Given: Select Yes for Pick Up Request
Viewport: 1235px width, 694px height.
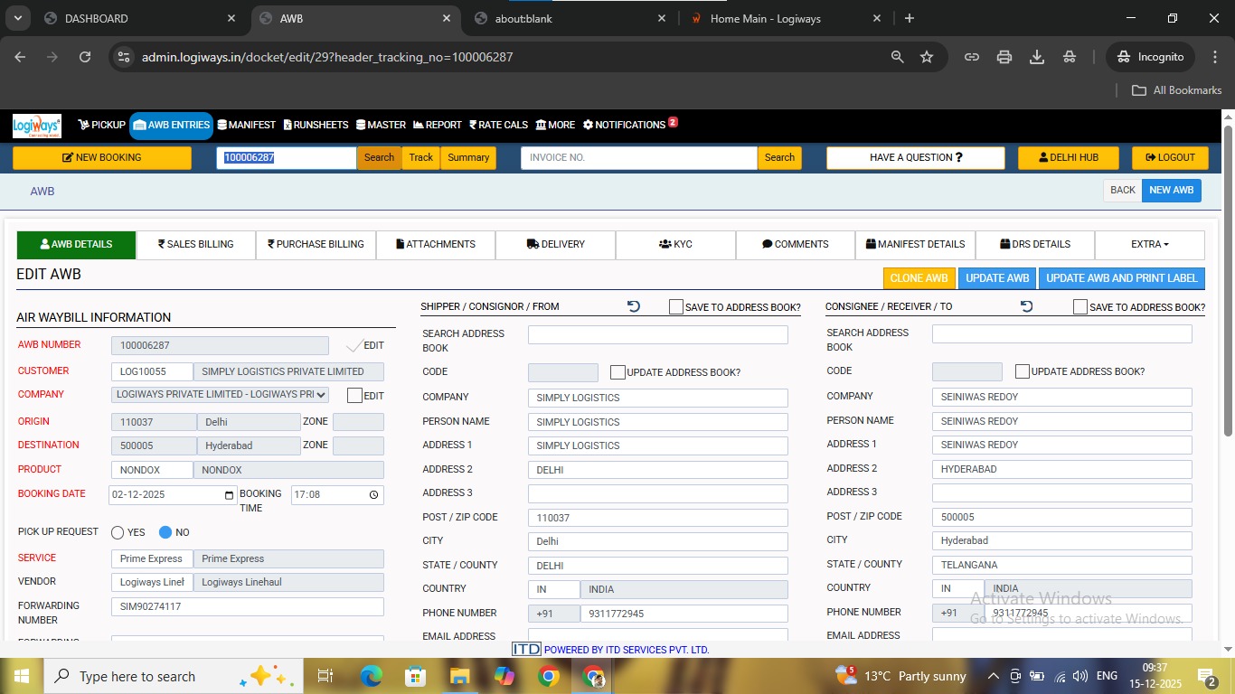Looking at the screenshot, I should pos(118,532).
